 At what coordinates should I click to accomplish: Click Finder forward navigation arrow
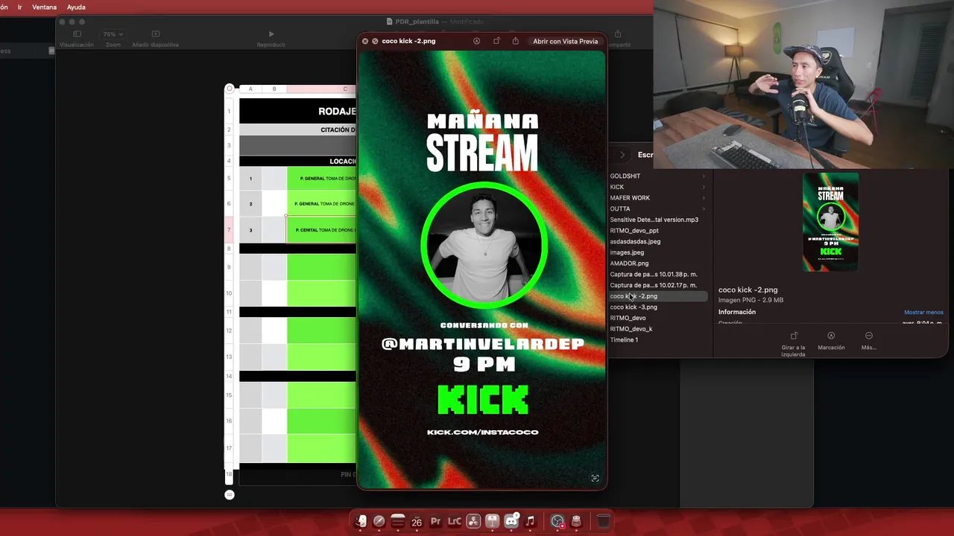click(622, 155)
